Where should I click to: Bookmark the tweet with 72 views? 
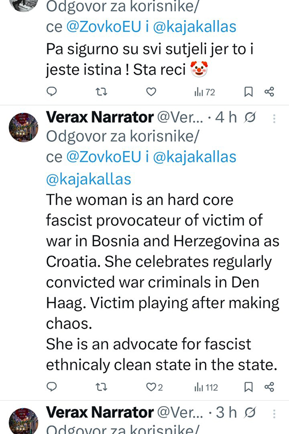(248, 92)
